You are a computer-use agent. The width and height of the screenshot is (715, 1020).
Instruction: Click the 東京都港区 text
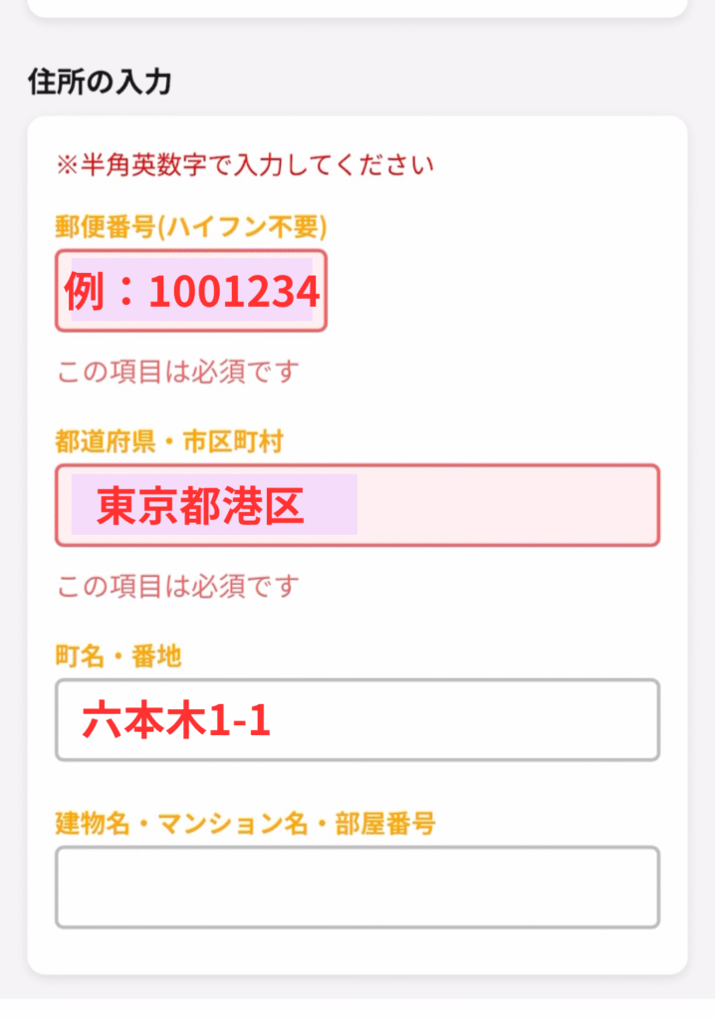point(200,507)
